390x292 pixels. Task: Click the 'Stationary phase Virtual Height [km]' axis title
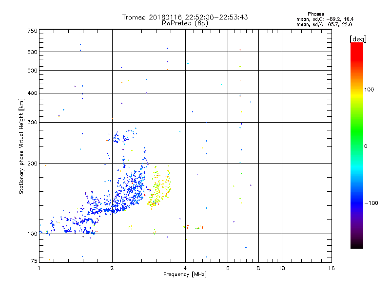point(21,146)
